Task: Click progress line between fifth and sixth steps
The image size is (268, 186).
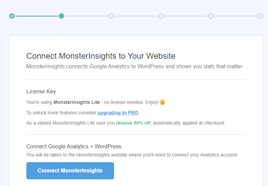Action: tap(236, 16)
